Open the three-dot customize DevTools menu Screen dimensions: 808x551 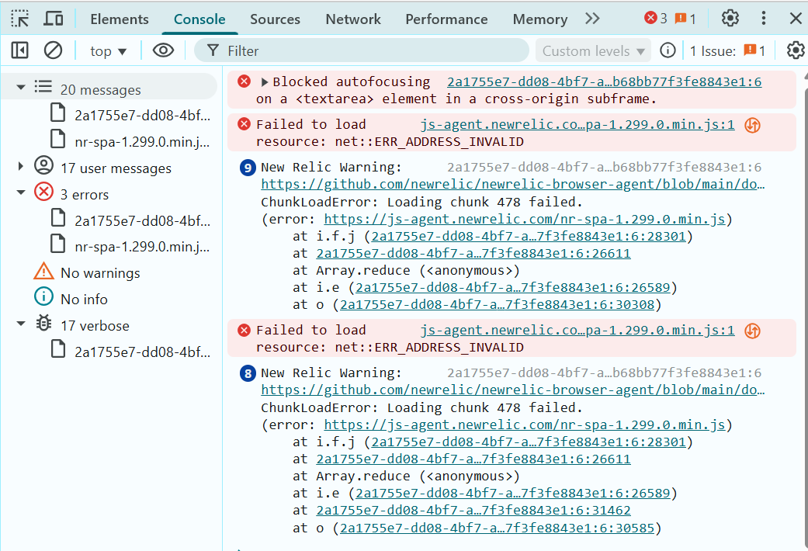764,19
